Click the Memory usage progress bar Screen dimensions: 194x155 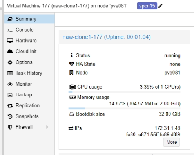(124, 109)
